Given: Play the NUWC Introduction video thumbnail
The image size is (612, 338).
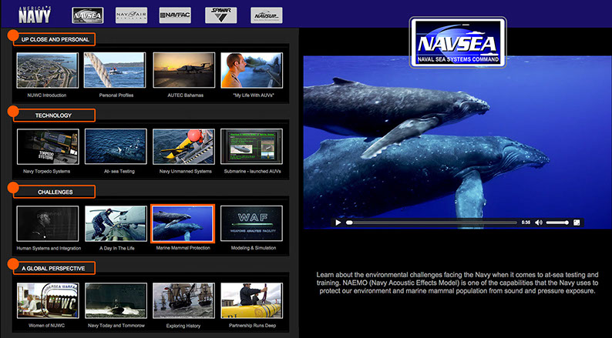Looking at the screenshot, I should click(47, 70).
